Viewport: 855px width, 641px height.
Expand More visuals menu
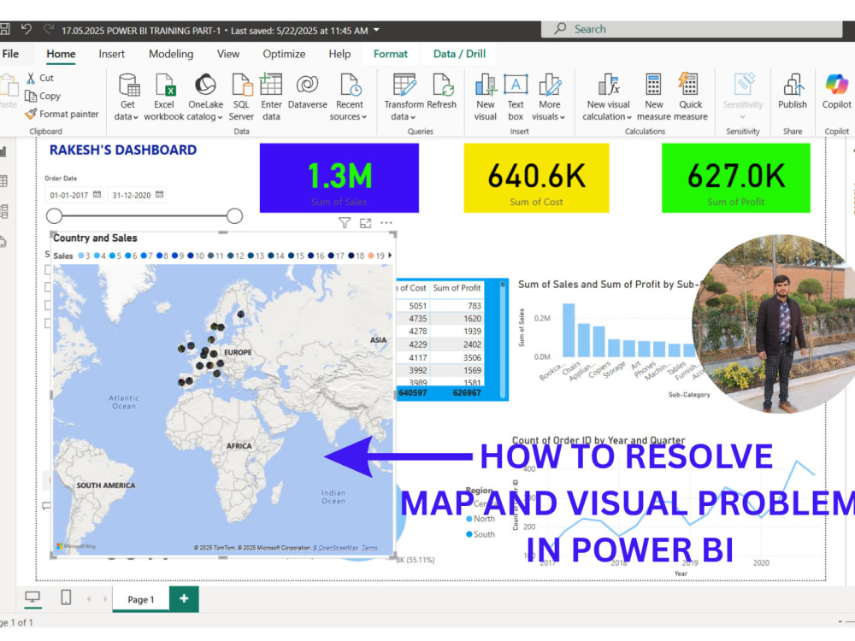point(549,97)
